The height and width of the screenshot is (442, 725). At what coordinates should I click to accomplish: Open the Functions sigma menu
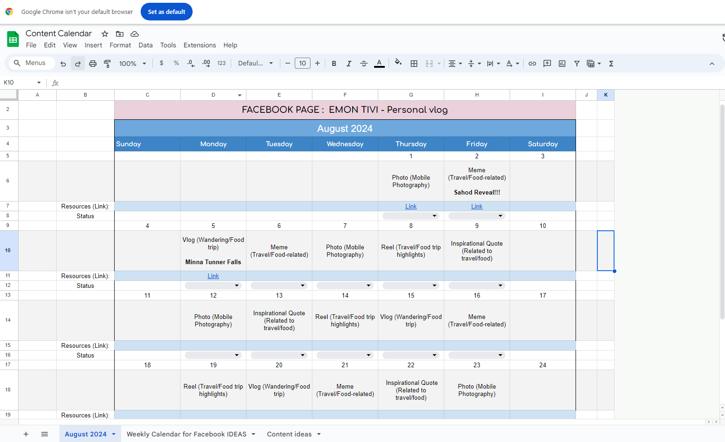pos(611,64)
